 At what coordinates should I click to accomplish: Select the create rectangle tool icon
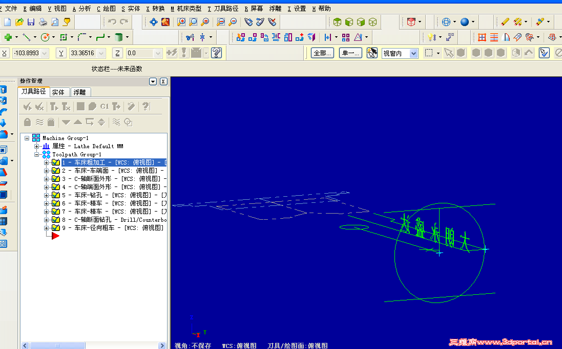pyautogui.click(x=64, y=37)
